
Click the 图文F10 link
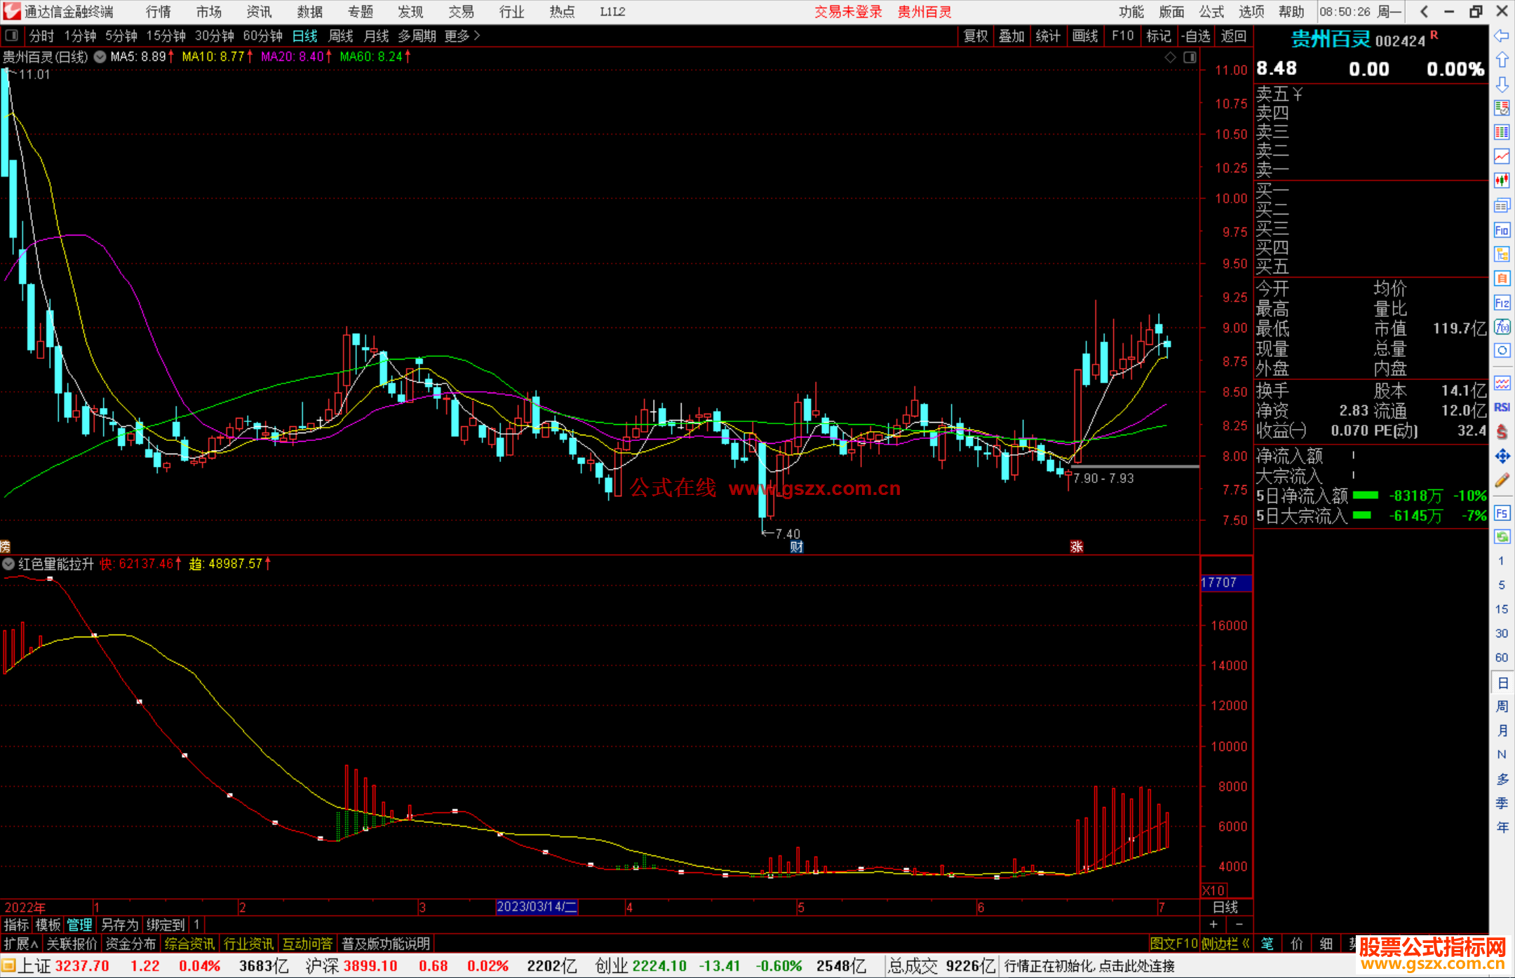pyautogui.click(x=1174, y=944)
